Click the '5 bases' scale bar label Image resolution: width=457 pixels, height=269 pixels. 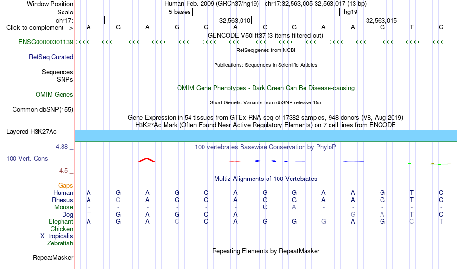179,12
